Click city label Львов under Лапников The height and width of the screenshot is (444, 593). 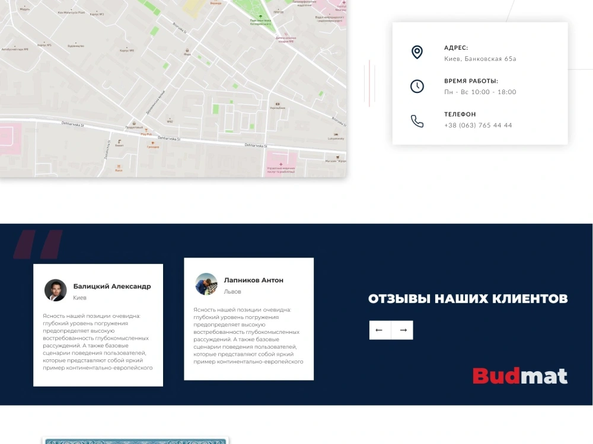(232, 291)
